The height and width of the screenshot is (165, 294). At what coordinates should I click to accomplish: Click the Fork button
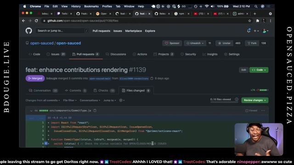click(x=252, y=43)
